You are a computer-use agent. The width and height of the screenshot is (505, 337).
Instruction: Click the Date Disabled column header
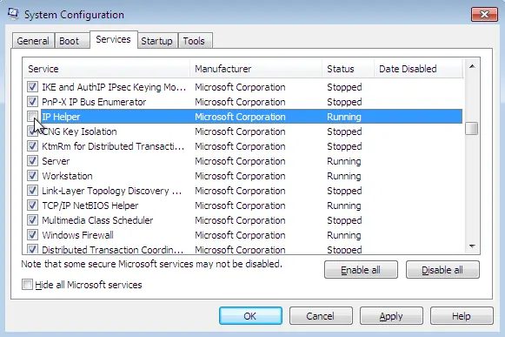point(418,69)
